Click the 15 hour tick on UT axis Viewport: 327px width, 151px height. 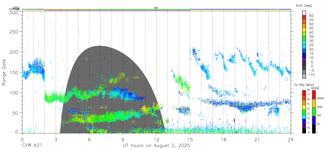tap(190, 139)
